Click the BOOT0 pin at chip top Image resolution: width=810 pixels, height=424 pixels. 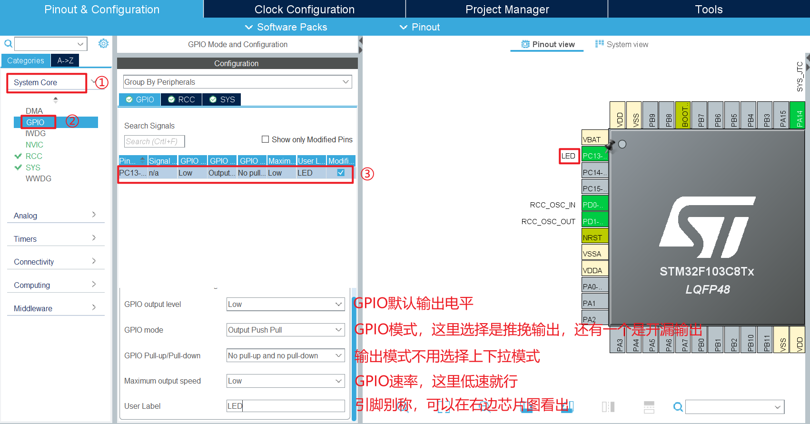(x=683, y=115)
